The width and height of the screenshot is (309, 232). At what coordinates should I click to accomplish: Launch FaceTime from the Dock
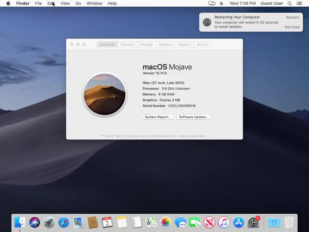point(195,222)
